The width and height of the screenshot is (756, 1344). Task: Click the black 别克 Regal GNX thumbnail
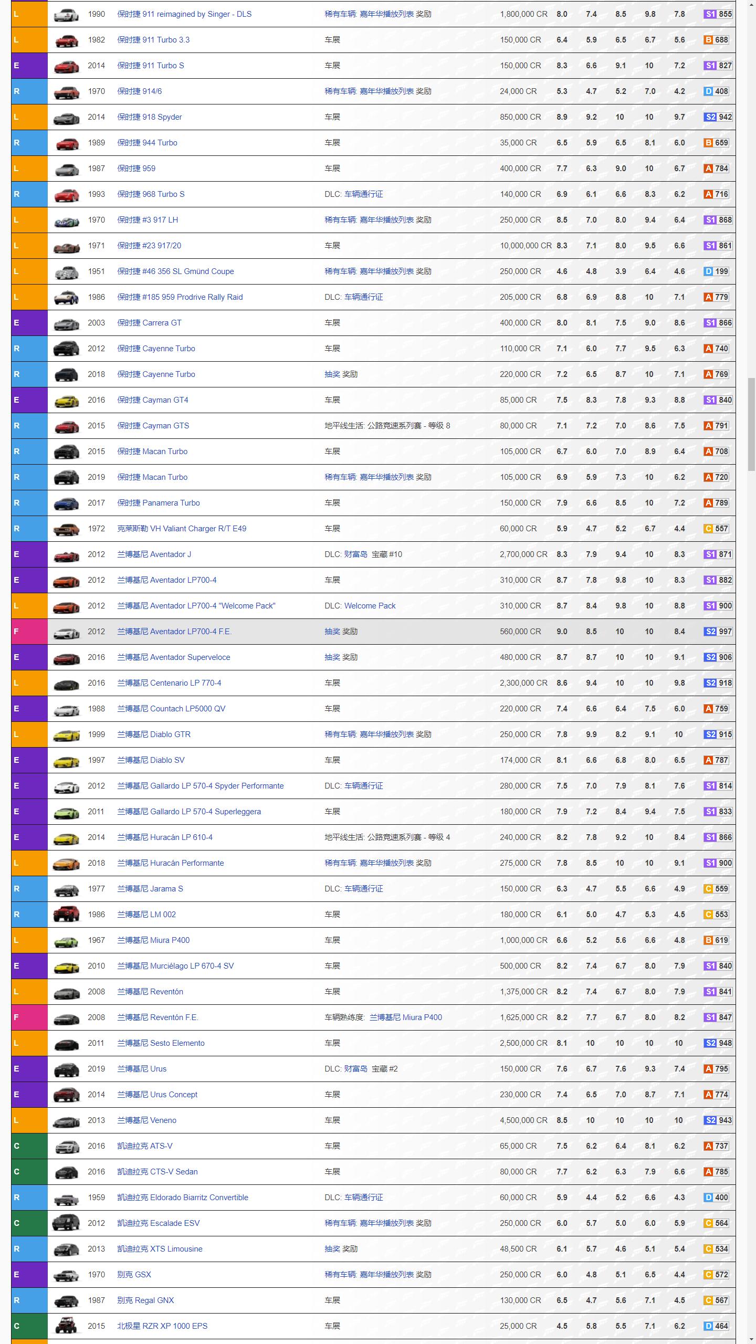(x=67, y=1300)
